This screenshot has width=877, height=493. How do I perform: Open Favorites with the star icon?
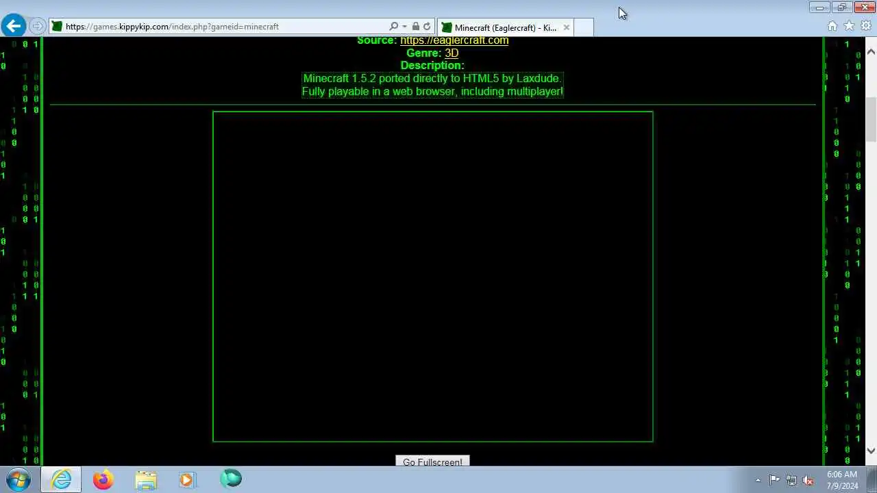(x=849, y=26)
